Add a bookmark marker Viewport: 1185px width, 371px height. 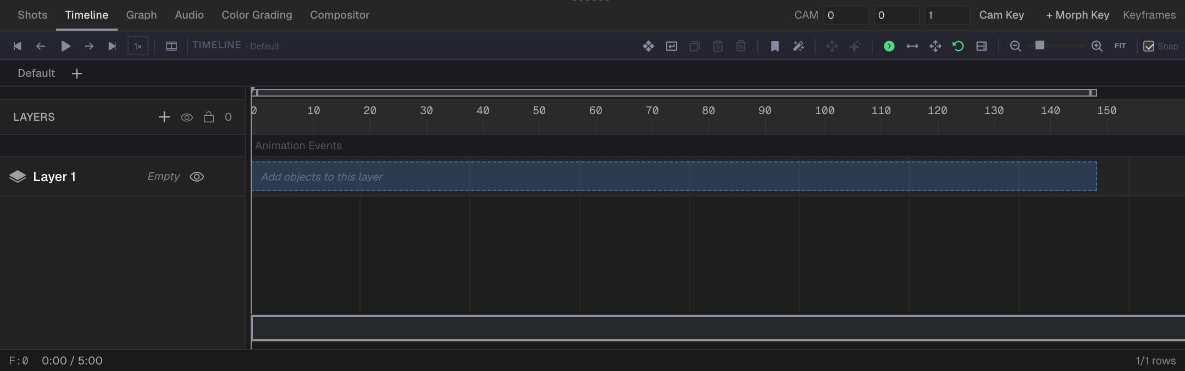coord(775,46)
